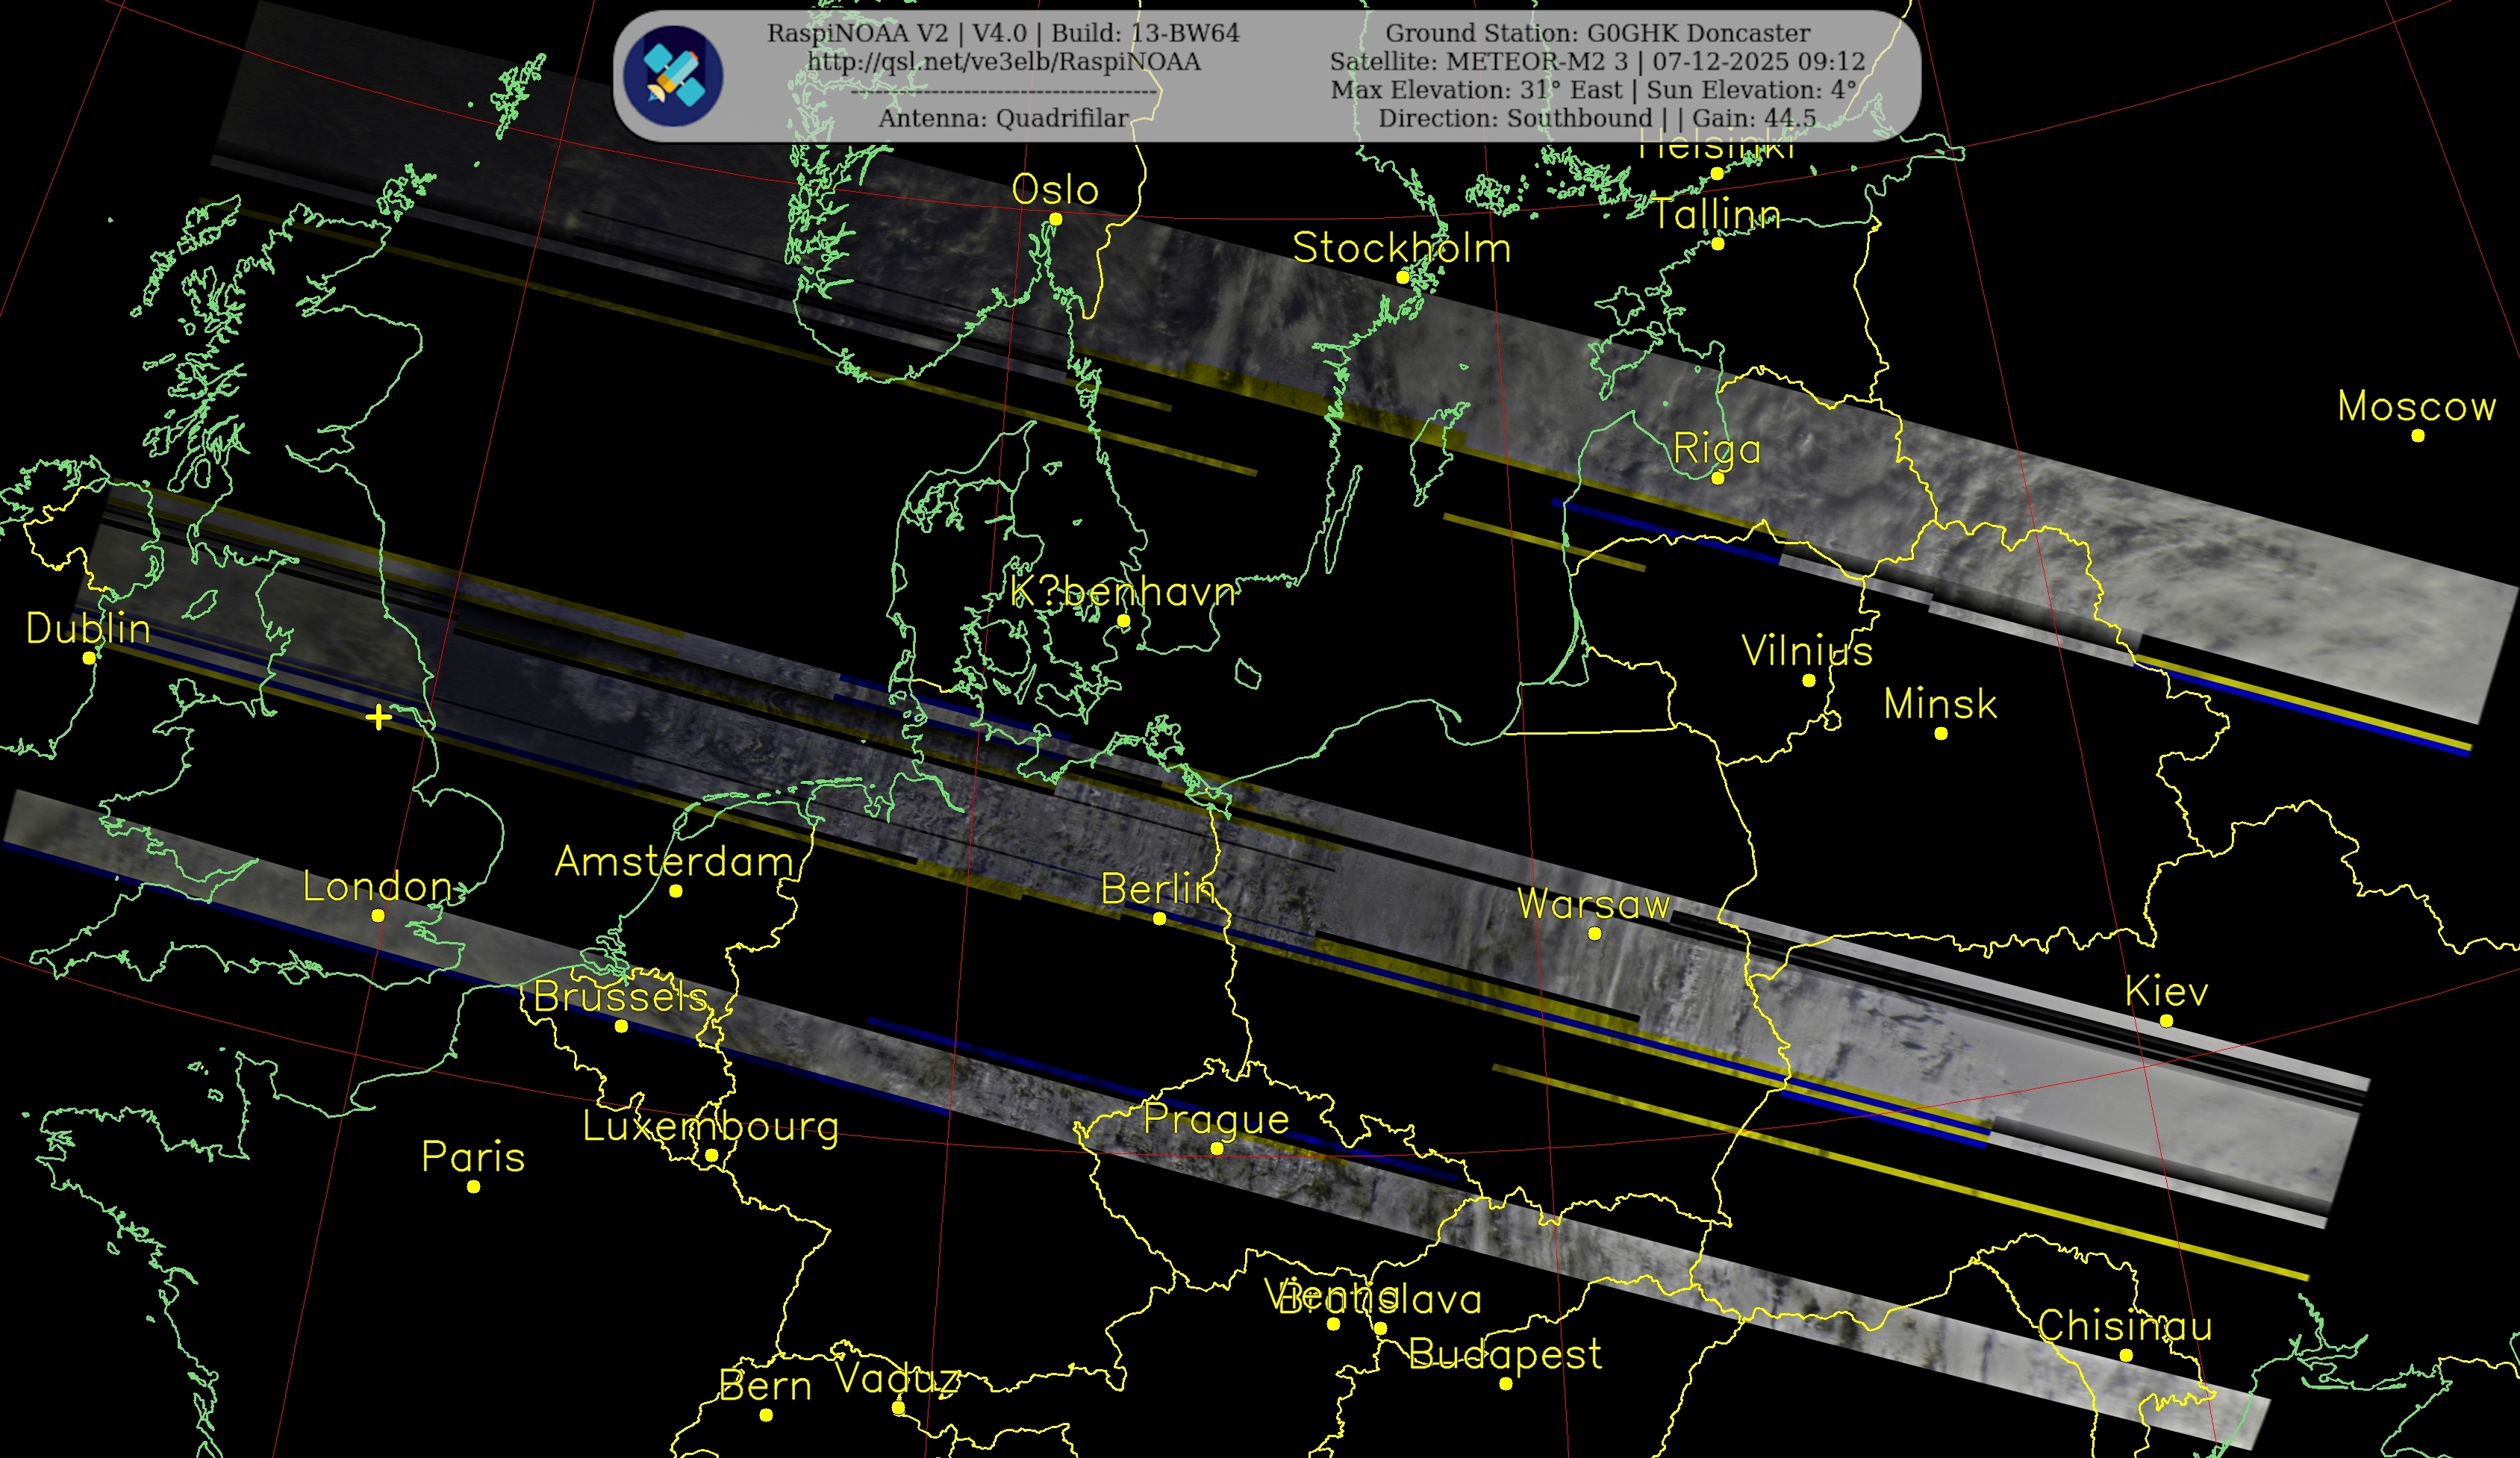
Task: Click the Stockholm city label
Action: point(1401,248)
